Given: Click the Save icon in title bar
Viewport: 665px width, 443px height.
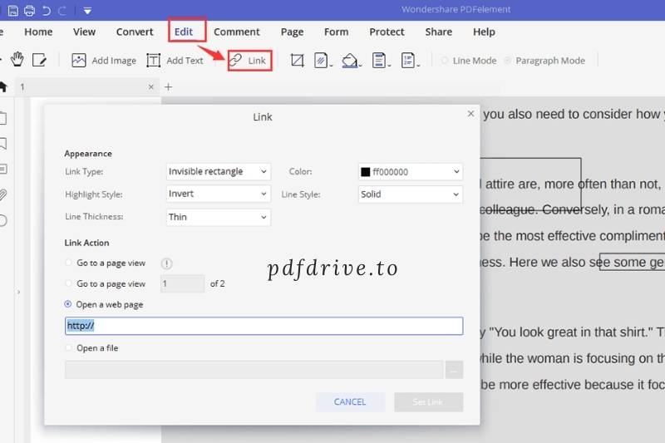Looking at the screenshot, I should [x=12, y=11].
